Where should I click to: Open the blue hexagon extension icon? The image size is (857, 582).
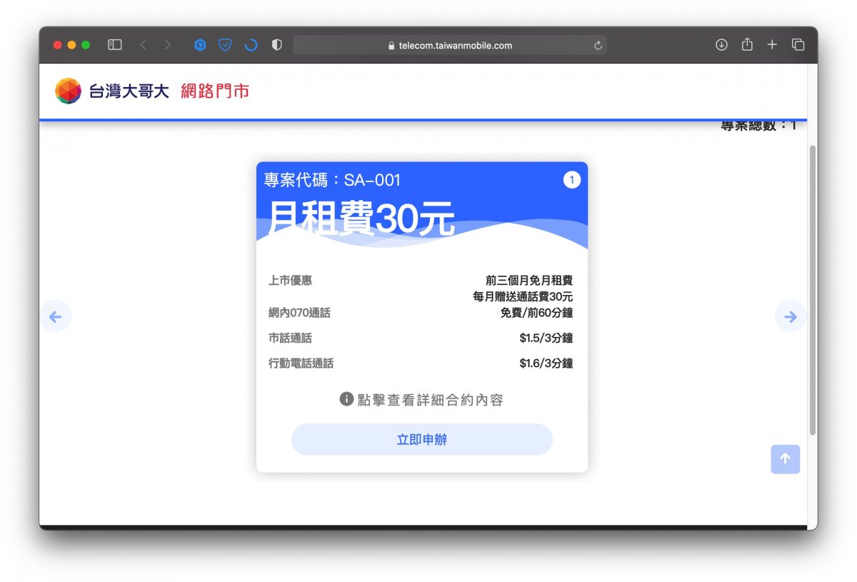[201, 45]
